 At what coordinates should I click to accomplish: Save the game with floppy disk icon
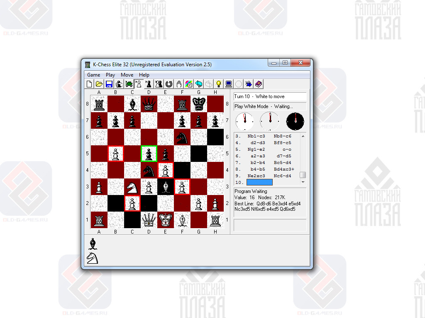109,84
